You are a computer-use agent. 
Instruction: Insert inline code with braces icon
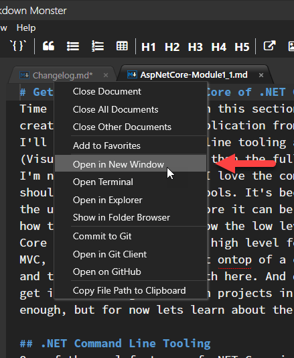(x=18, y=46)
